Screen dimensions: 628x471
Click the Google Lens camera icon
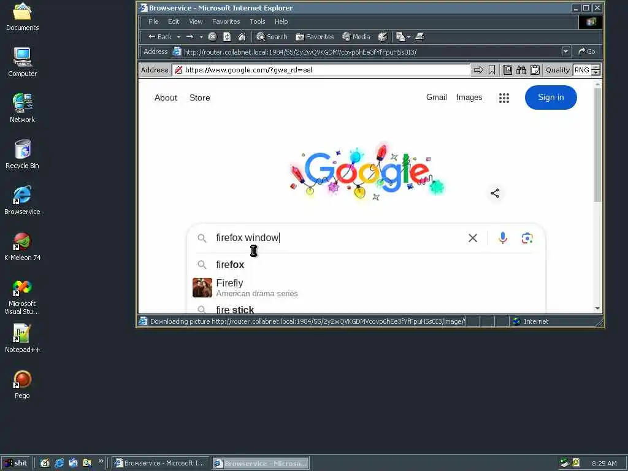(527, 239)
